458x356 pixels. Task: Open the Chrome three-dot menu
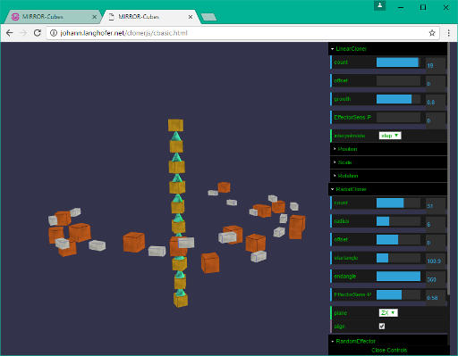(x=449, y=33)
